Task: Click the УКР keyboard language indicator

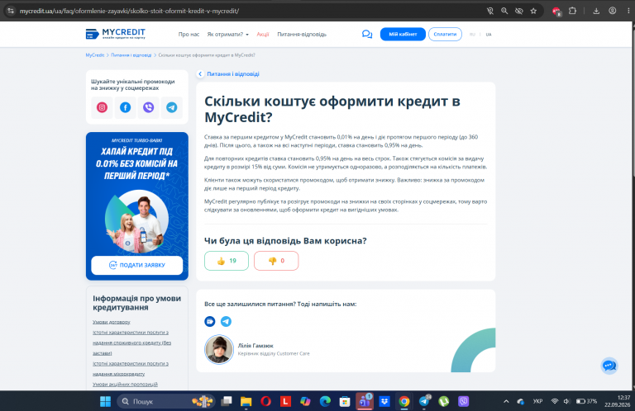Action: (537, 401)
